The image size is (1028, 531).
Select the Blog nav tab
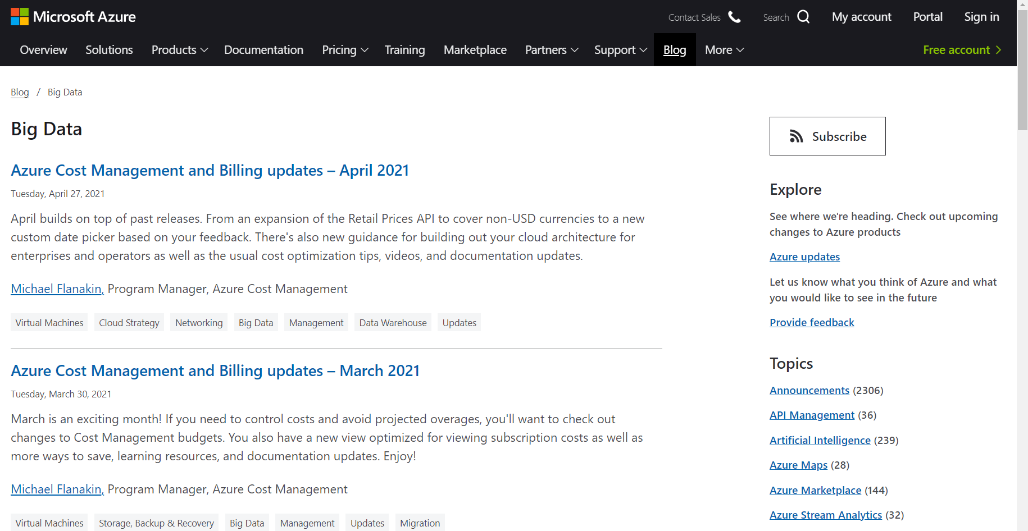(x=675, y=50)
